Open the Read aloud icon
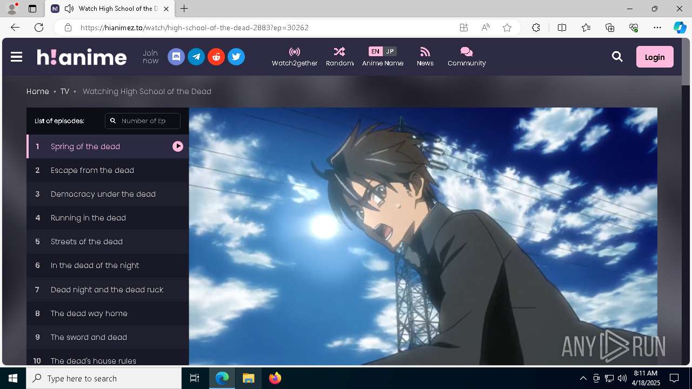The height and width of the screenshot is (389, 692). (485, 28)
